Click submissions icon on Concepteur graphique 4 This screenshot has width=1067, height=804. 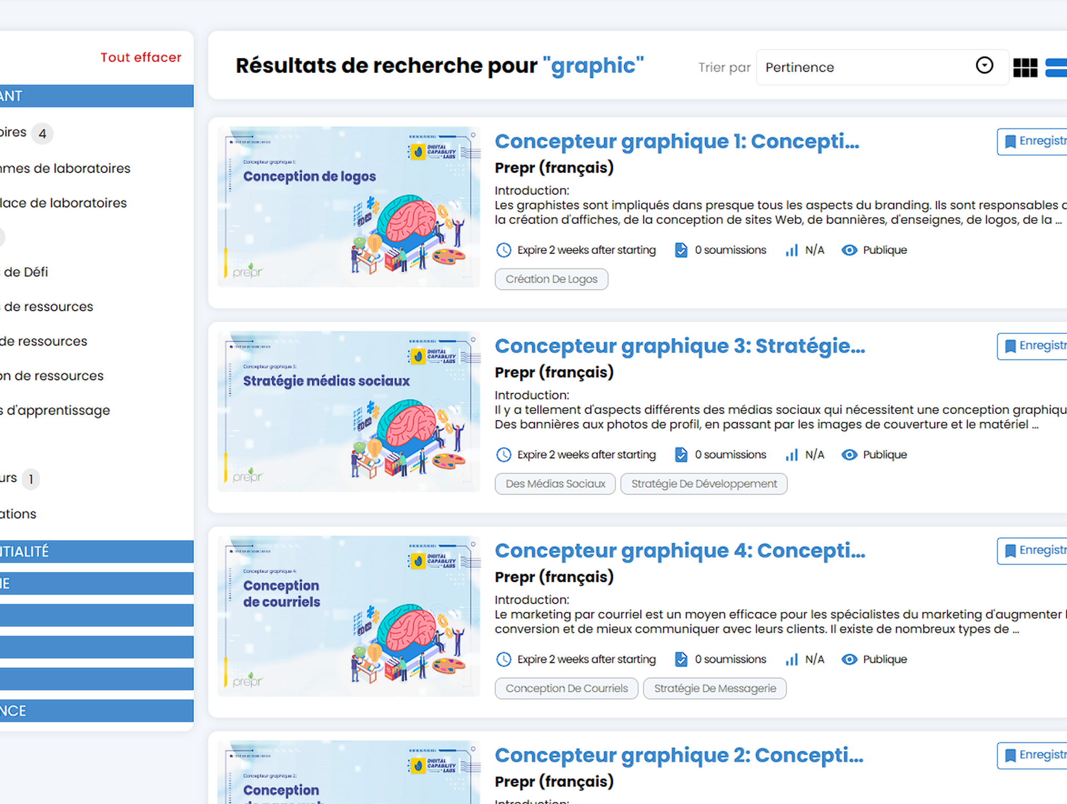681,659
